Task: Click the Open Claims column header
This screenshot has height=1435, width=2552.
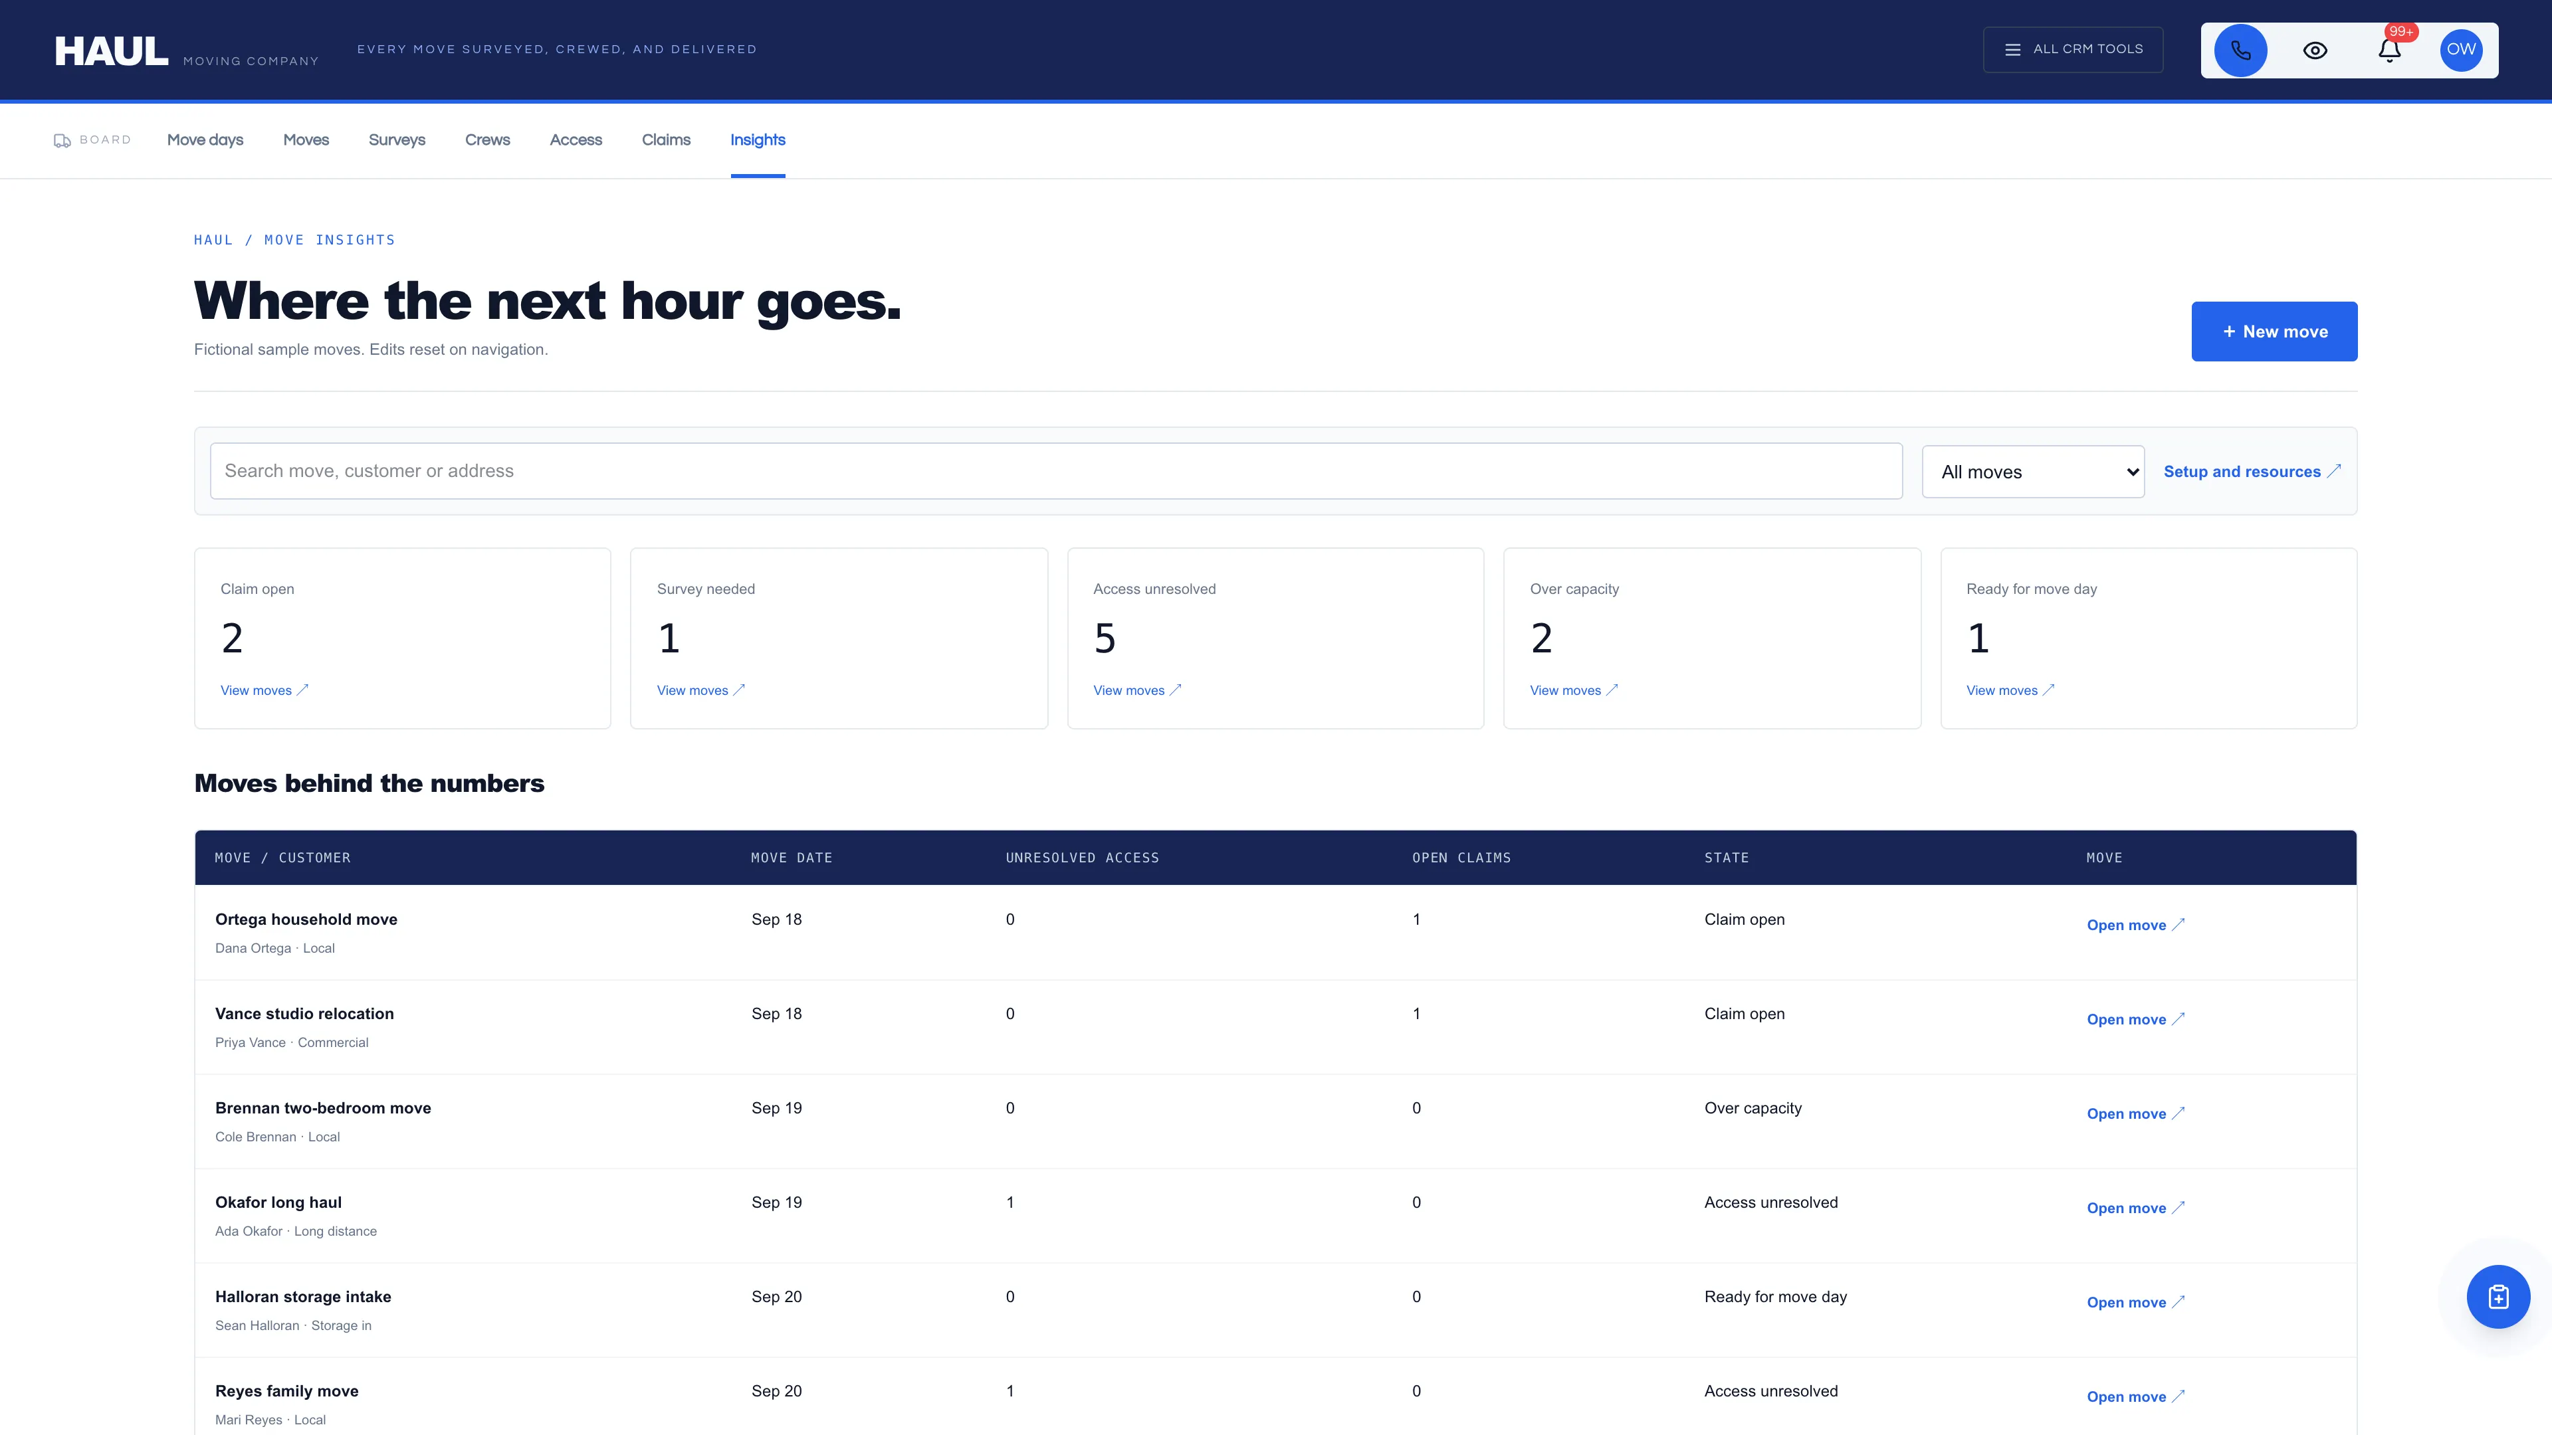Action: tap(1461, 858)
